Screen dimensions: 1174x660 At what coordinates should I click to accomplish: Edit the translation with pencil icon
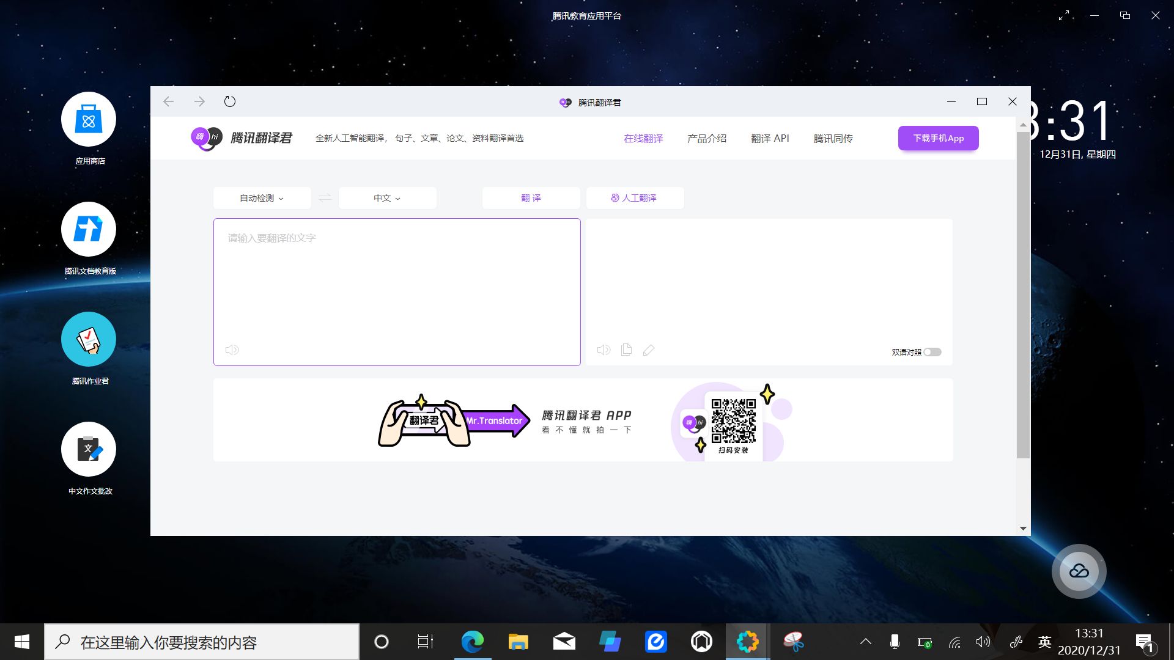(x=649, y=350)
